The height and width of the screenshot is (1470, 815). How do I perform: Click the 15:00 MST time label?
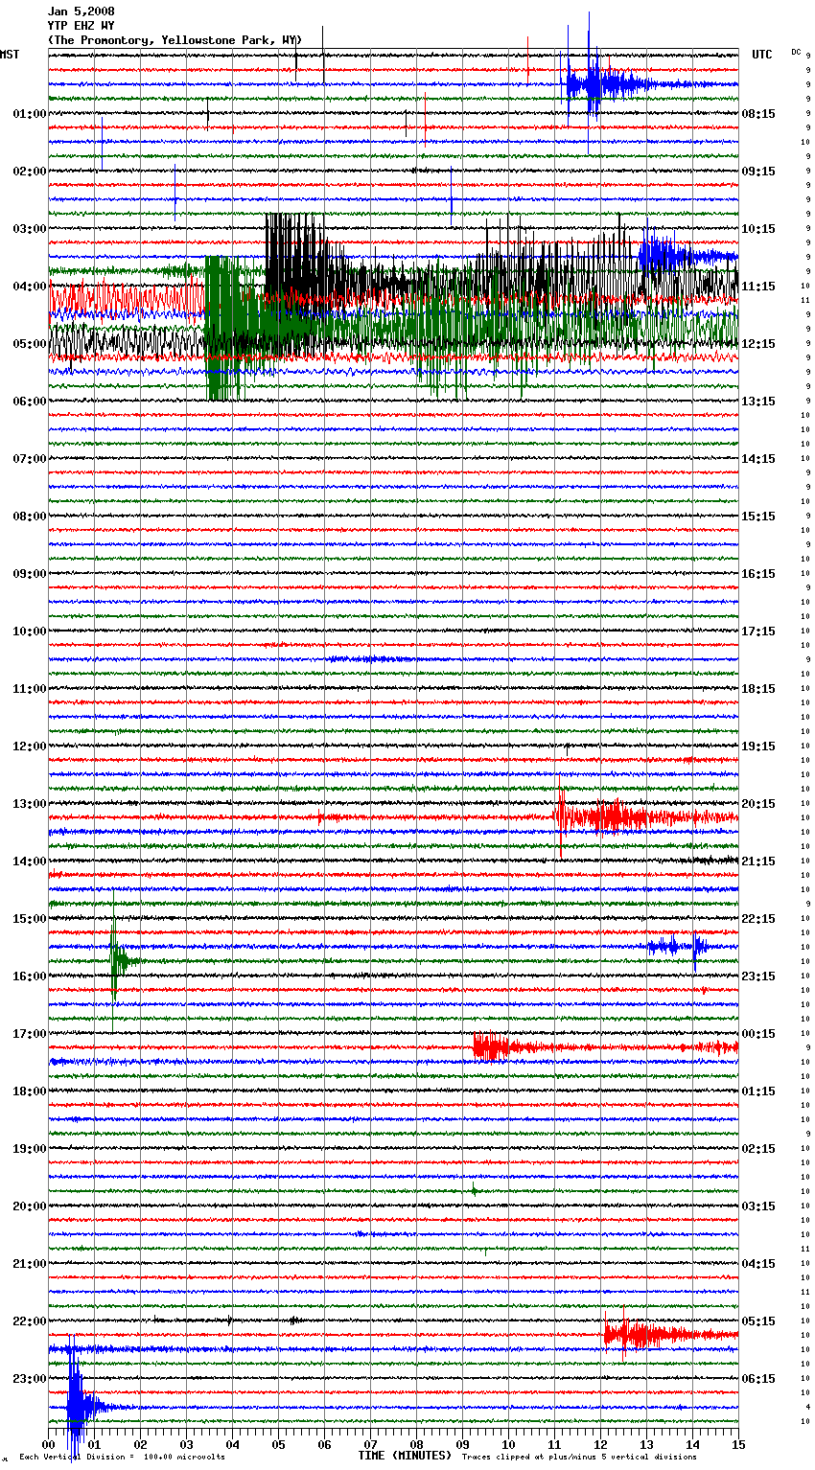pos(30,919)
